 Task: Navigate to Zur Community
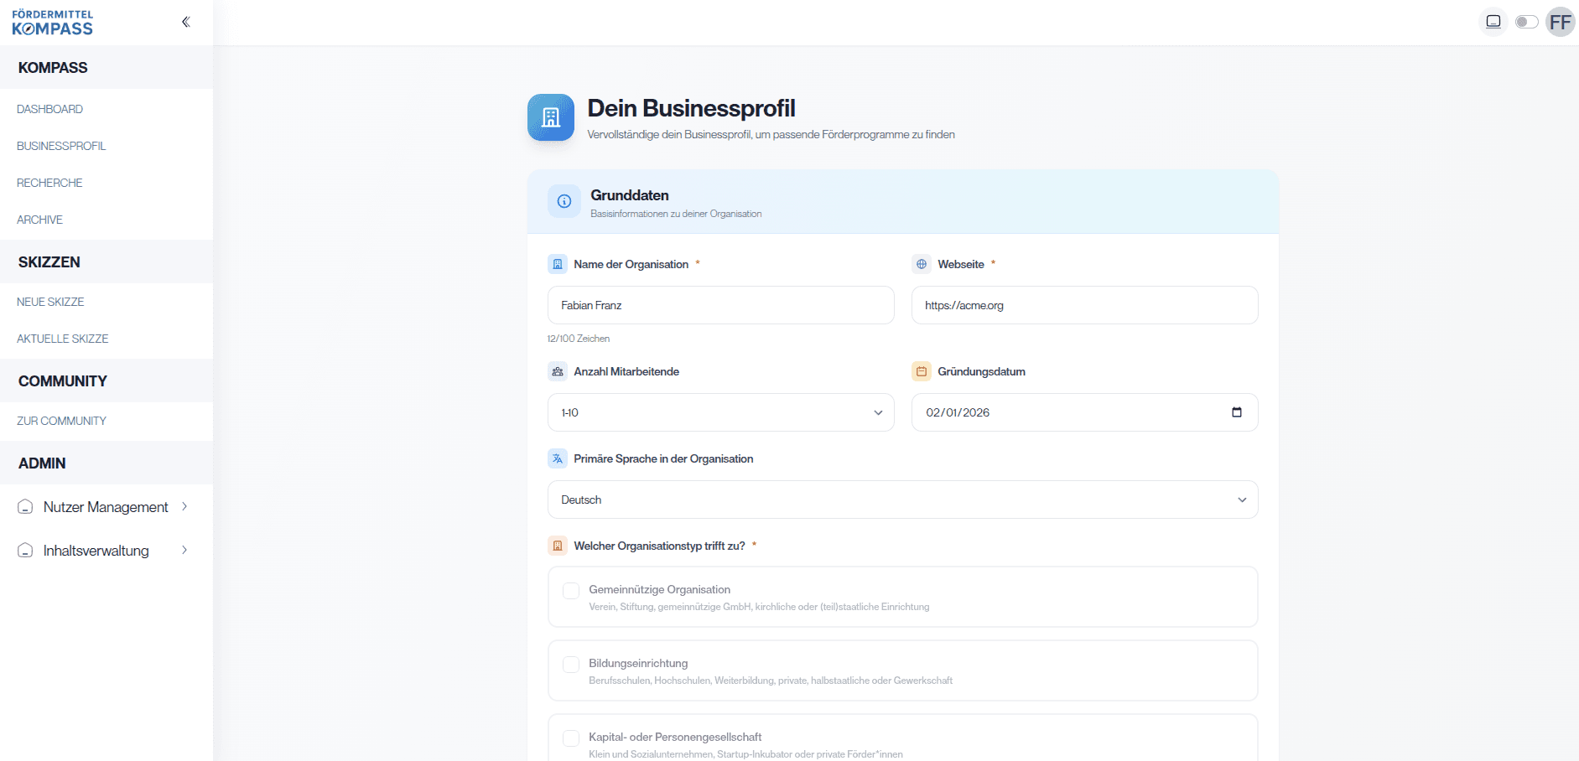[61, 421]
